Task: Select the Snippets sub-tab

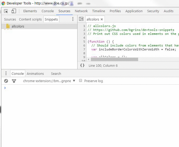Action: pyautogui.click(x=51, y=19)
